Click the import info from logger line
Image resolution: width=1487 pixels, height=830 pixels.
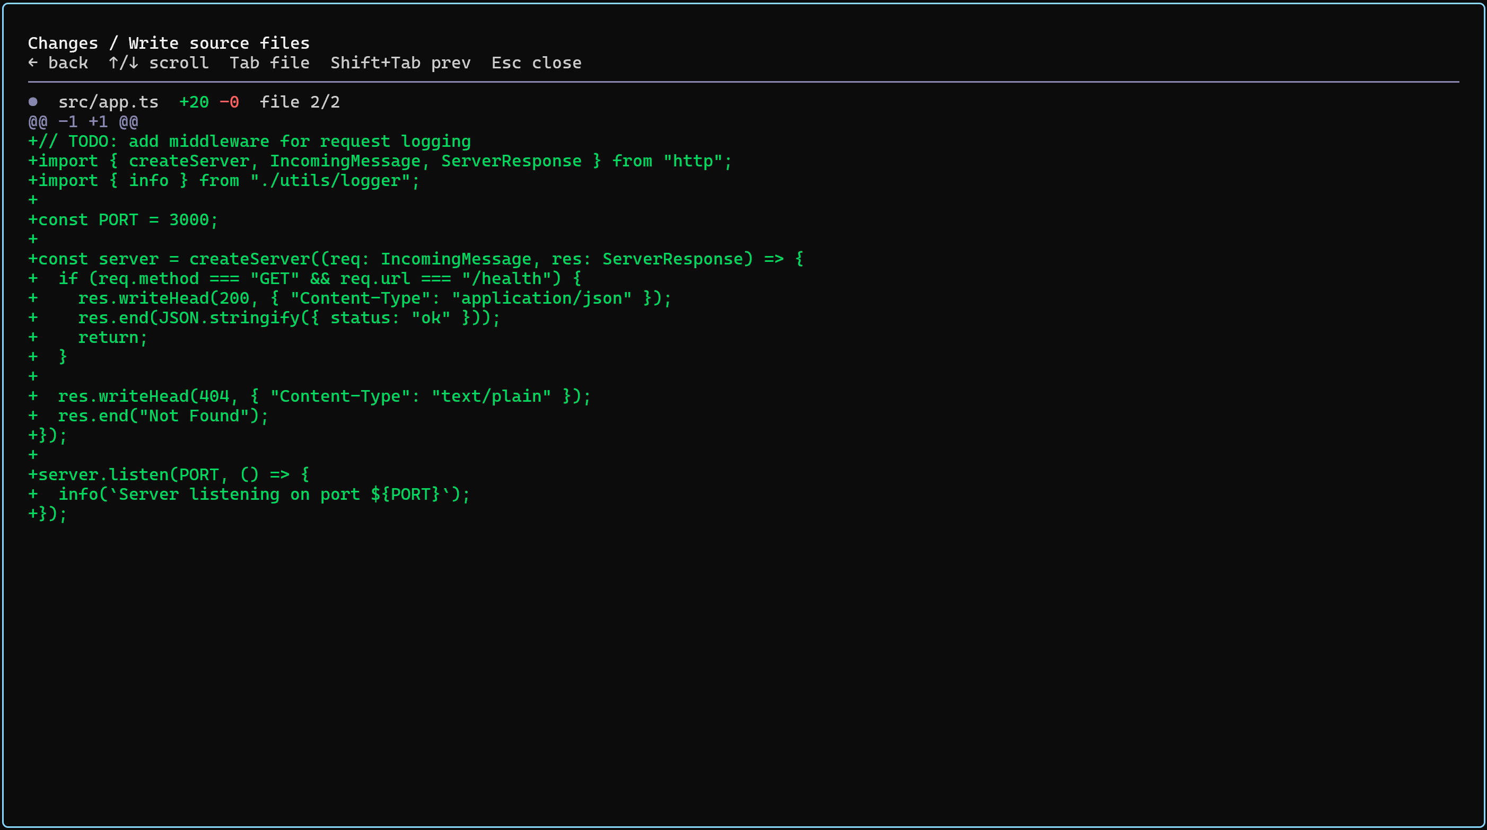coord(224,181)
